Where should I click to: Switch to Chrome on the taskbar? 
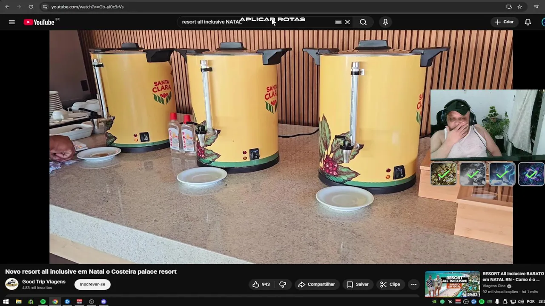pyautogui.click(x=55, y=302)
